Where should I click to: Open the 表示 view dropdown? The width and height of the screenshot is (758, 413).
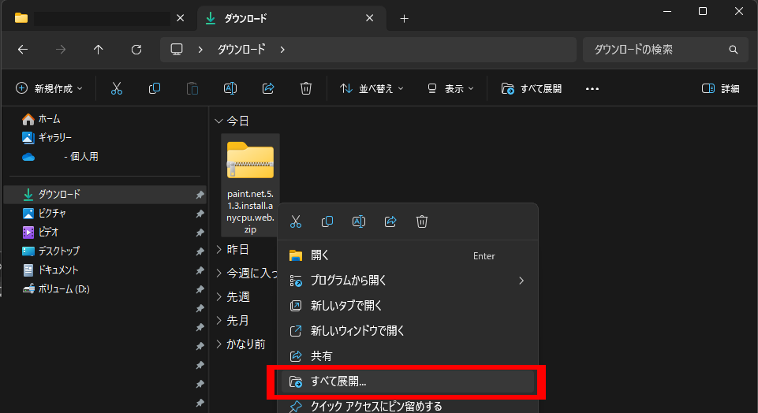(x=450, y=89)
